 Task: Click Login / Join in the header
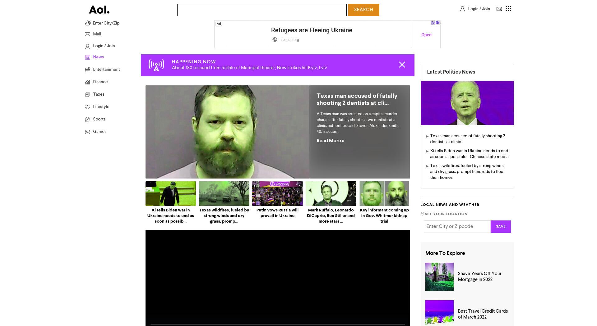[479, 9]
